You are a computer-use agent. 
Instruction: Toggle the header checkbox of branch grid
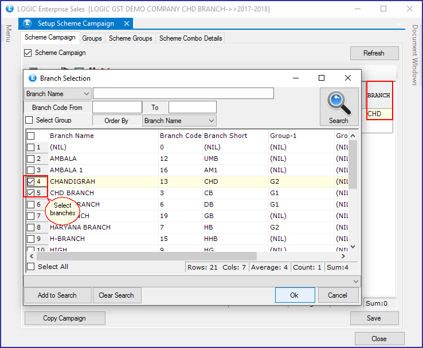coord(31,136)
